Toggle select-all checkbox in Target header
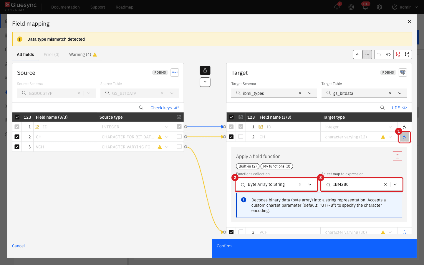The image size is (424, 265). click(x=231, y=117)
